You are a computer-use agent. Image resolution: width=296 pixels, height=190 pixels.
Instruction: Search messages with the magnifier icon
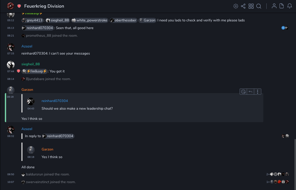tap(259, 6)
